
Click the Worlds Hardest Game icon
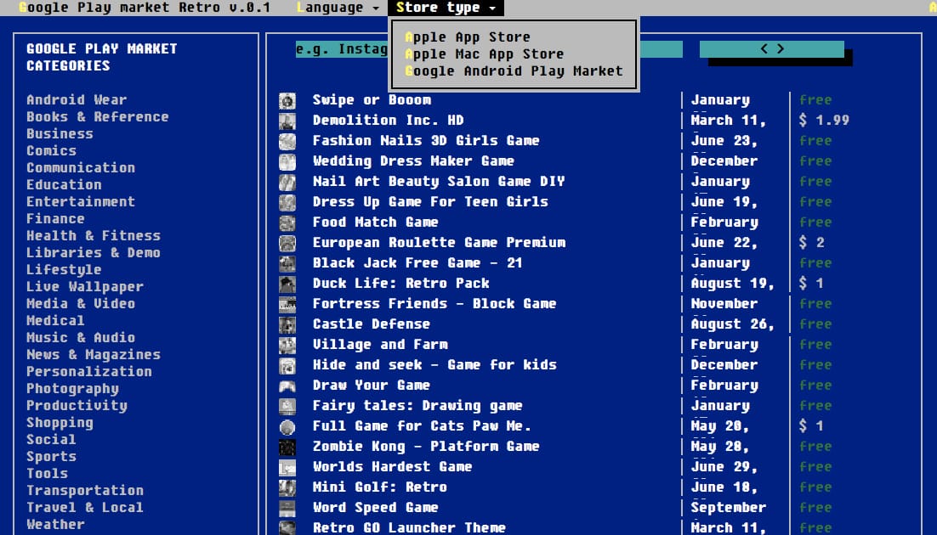287,467
